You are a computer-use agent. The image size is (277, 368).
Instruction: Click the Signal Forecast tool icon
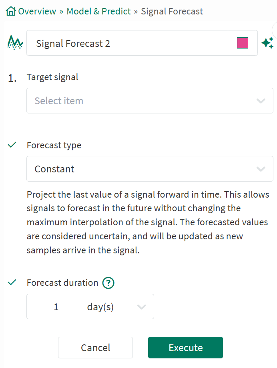point(14,42)
